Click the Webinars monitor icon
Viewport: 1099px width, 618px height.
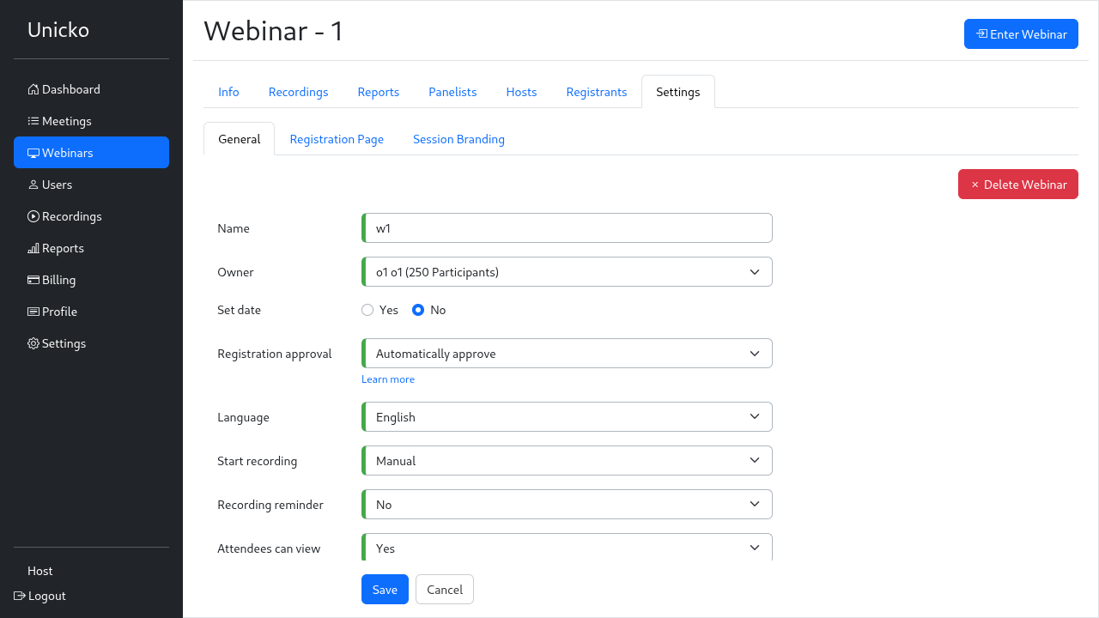(33, 153)
